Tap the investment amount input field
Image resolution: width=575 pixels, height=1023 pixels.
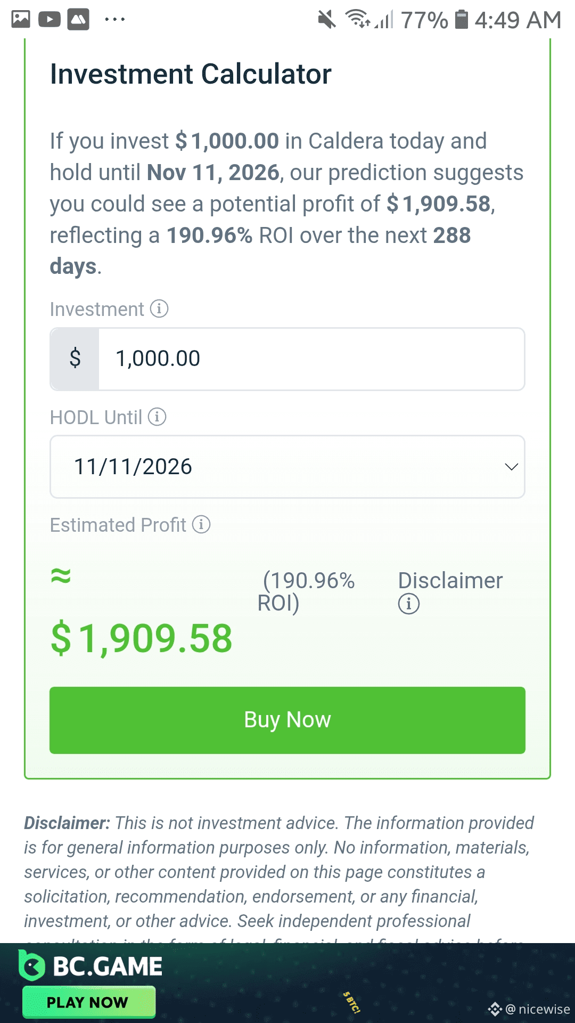[311, 359]
